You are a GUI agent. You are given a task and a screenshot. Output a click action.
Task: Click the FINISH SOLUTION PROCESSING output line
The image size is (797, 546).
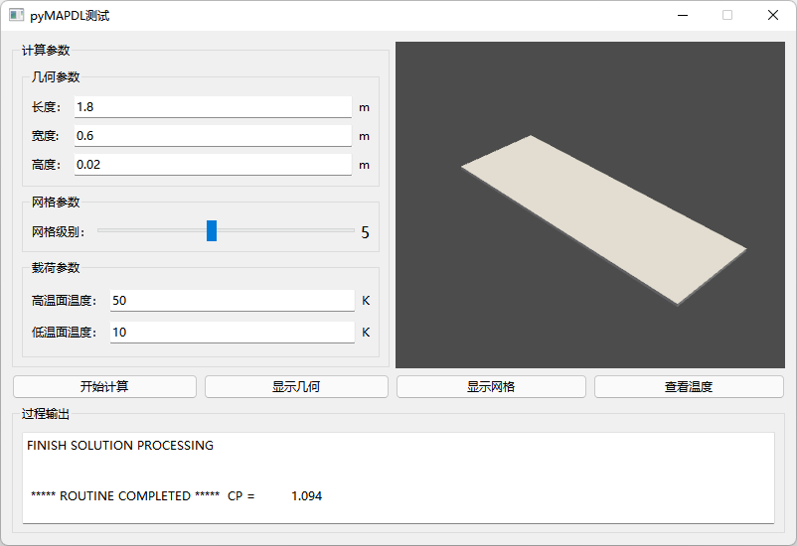120,446
